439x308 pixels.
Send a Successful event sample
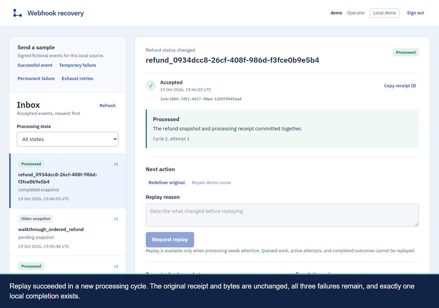[x=35, y=65]
